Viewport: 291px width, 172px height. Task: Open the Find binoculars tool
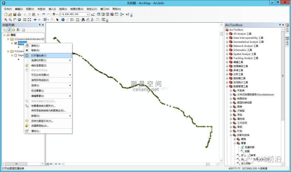pos(83,19)
